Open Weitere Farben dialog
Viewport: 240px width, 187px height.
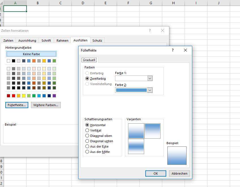point(46,105)
